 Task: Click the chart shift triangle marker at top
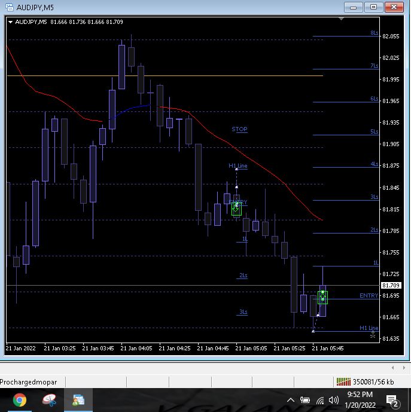[341, 19]
